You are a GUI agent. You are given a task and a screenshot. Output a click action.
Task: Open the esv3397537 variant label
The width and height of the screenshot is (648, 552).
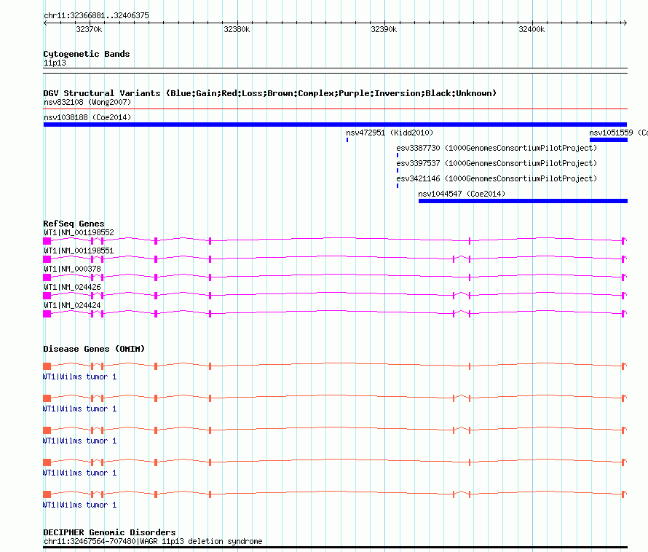497,163
